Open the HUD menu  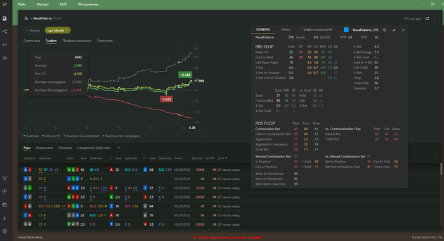click(x=63, y=4)
